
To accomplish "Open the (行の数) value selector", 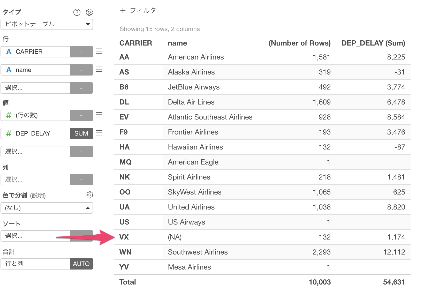I will coord(35,115).
